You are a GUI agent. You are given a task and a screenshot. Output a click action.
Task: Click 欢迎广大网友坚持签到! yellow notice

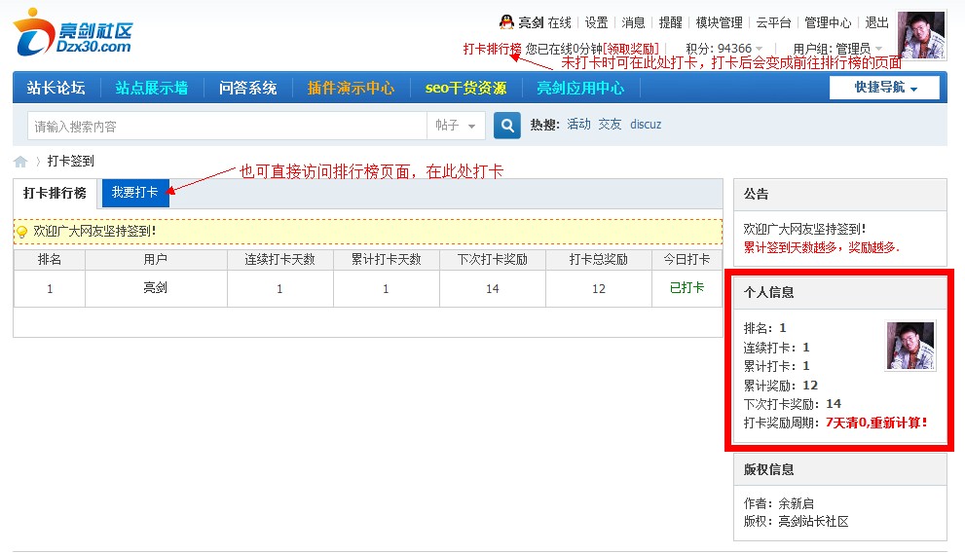pyautogui.click(x=368, y=232)
